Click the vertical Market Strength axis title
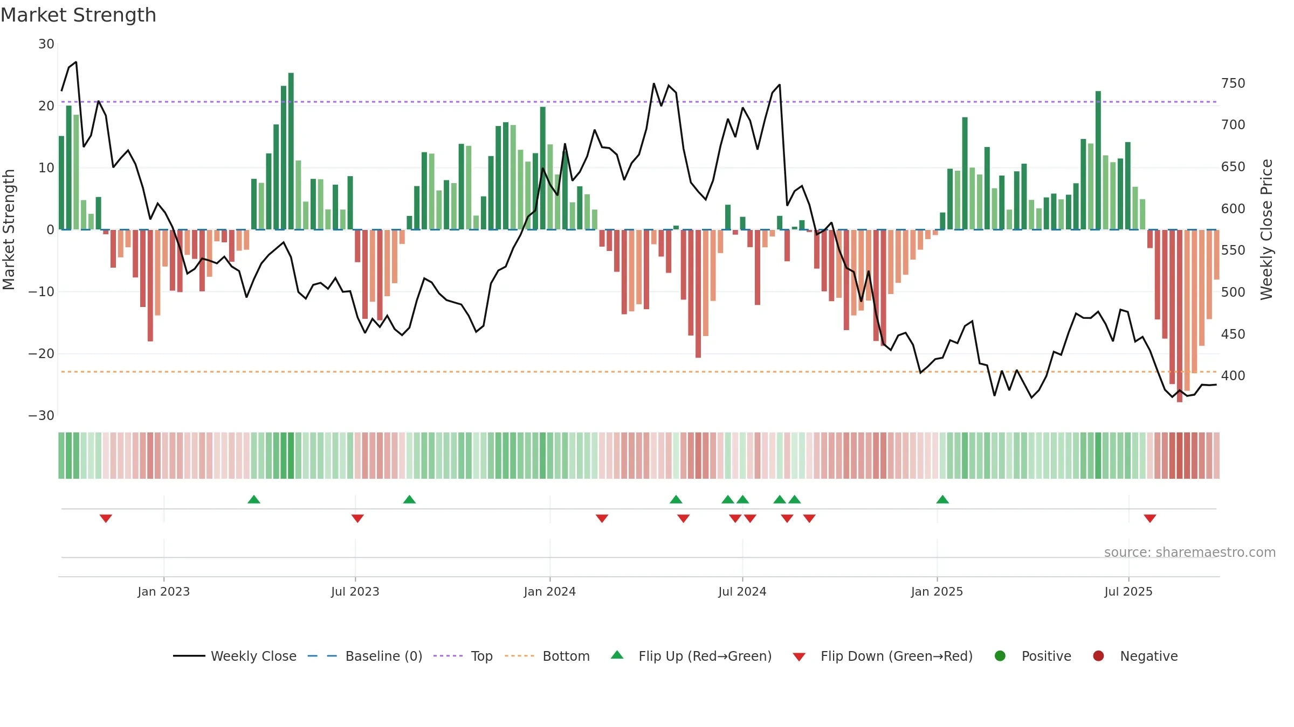Screen dimensions: 1294x727 click(9, 229)
